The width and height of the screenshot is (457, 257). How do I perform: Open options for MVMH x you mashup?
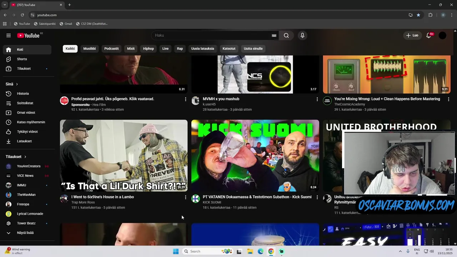[x=317, y=99]
